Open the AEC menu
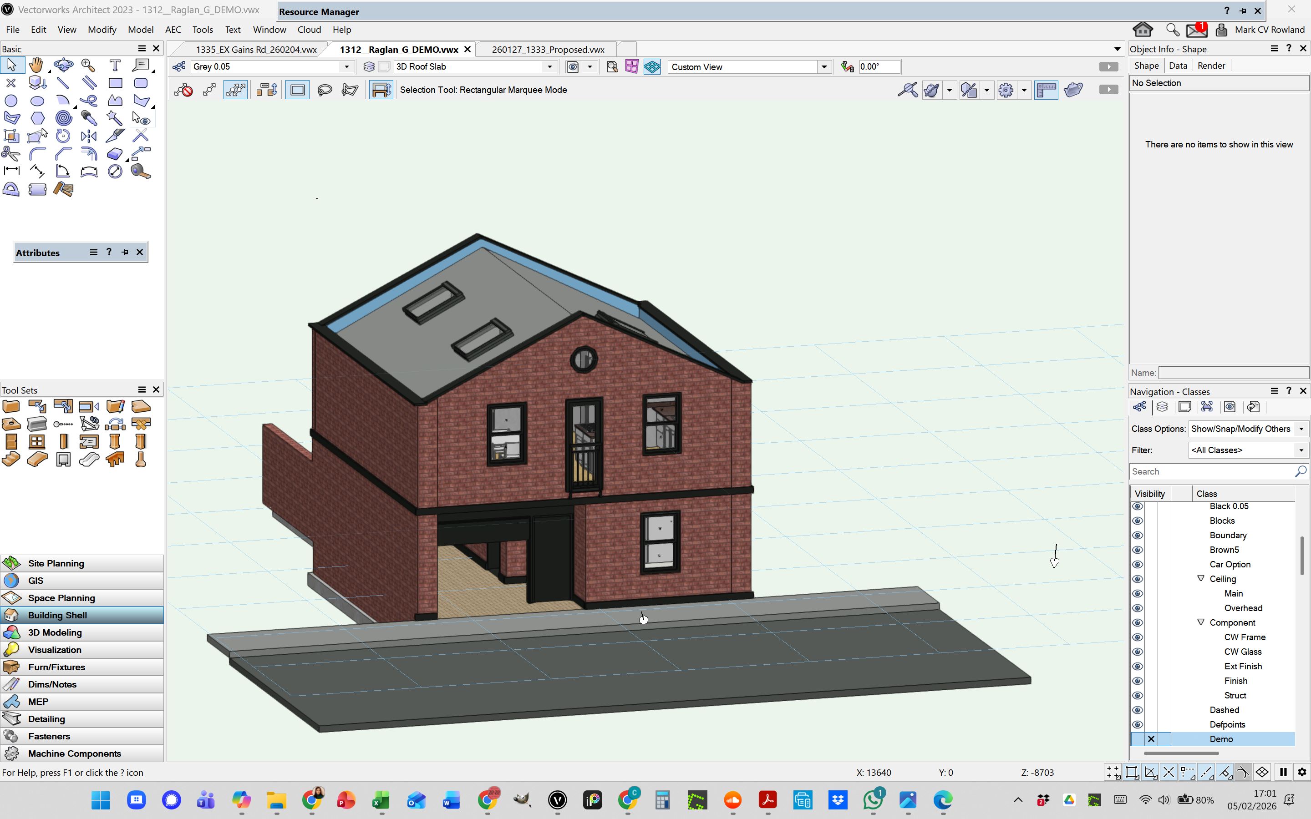This screenshot has width=1311, height=819. click(x=173, y=30)
